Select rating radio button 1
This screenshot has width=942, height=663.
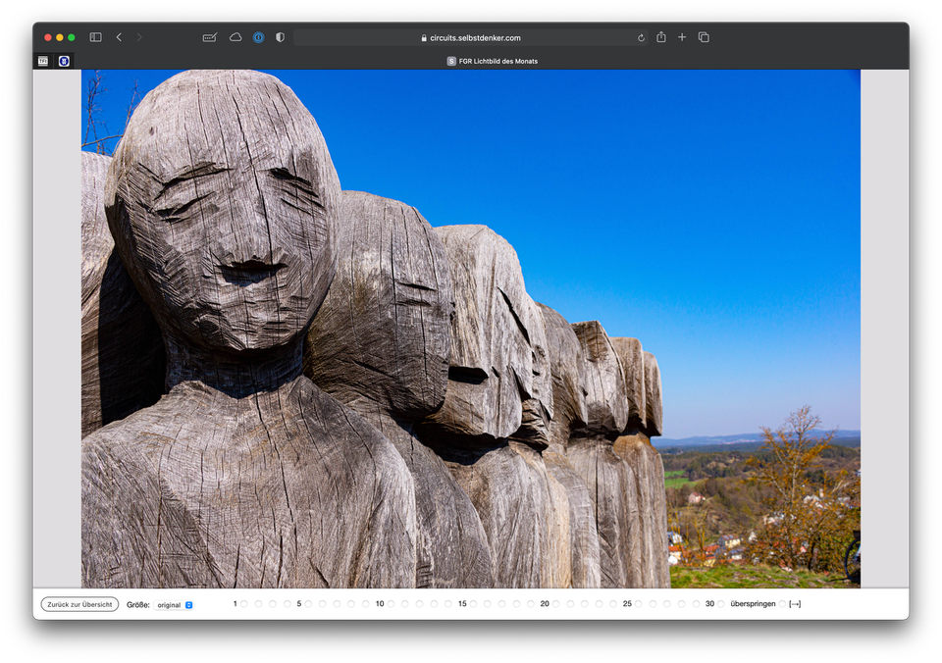(x=245, y=604)
